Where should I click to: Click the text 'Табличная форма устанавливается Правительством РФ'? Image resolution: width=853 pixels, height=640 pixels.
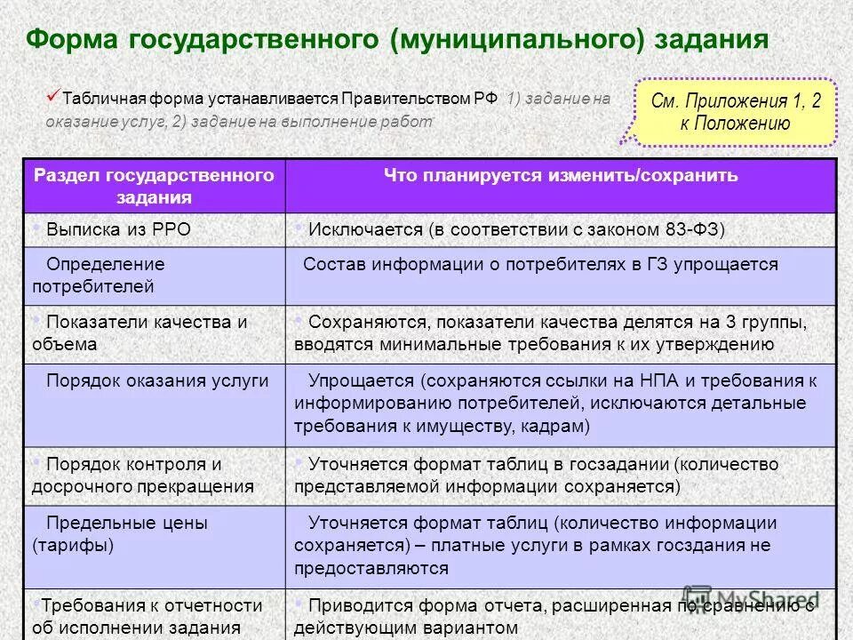point(280,99)
